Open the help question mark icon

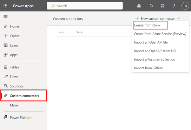(174, 6)
